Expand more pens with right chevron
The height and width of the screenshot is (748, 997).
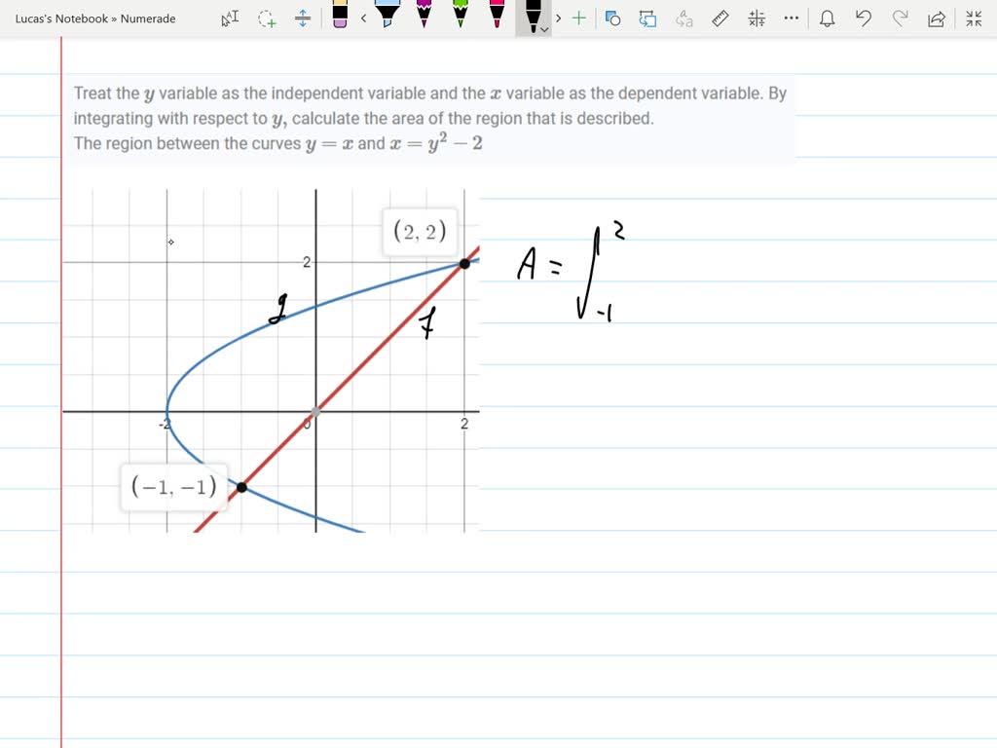tap(559, 19)
